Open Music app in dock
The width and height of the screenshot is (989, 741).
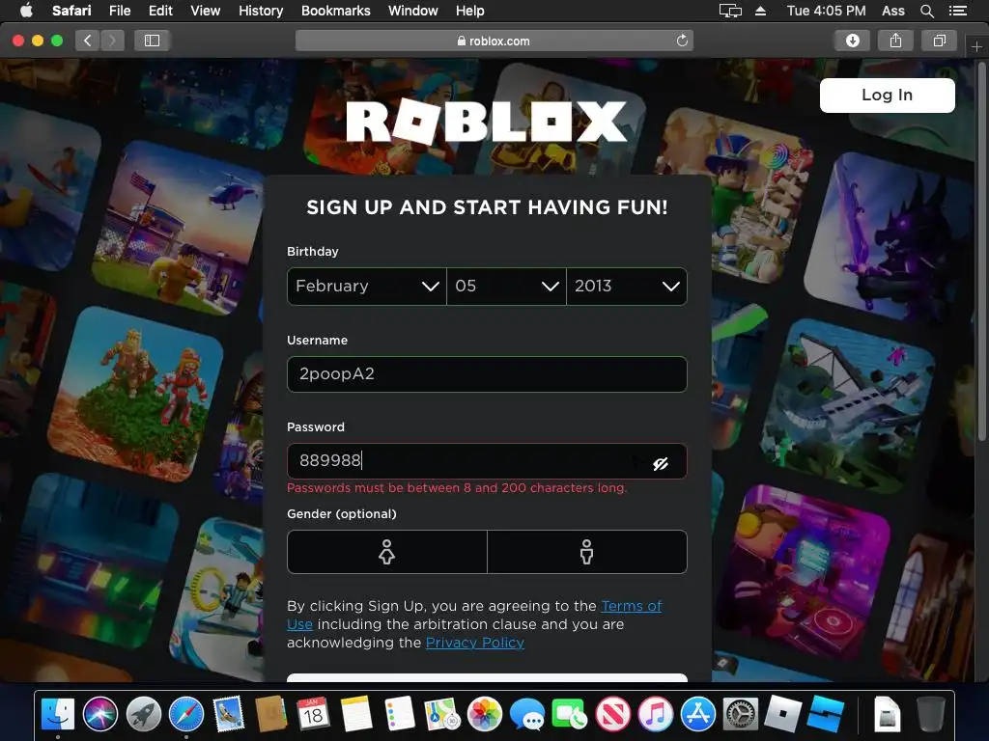(656, 715)
